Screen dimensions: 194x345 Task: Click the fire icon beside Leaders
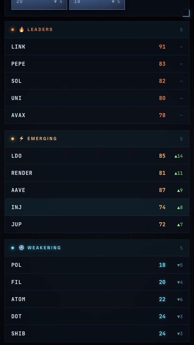[x=22, y=29]
